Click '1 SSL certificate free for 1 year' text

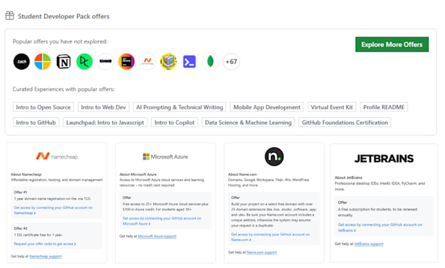tap(39, 235)
